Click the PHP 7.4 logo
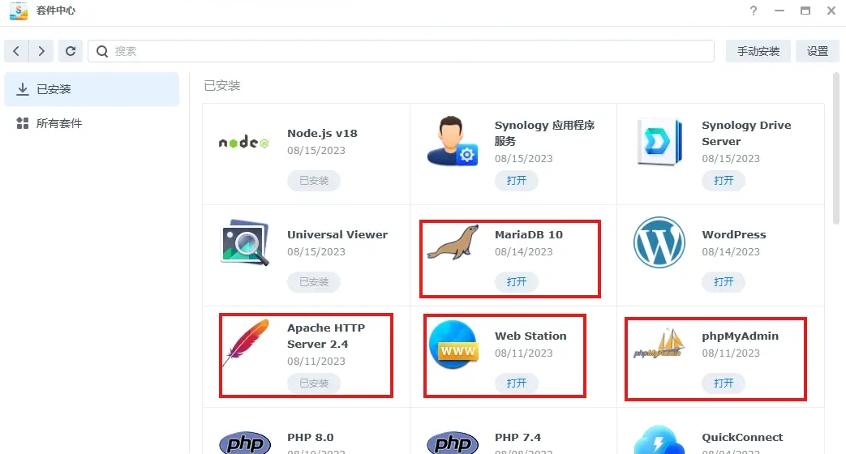 click(452, 442)
